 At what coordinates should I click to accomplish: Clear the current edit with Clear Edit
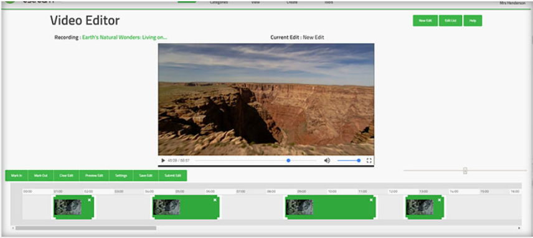point(66,176)
